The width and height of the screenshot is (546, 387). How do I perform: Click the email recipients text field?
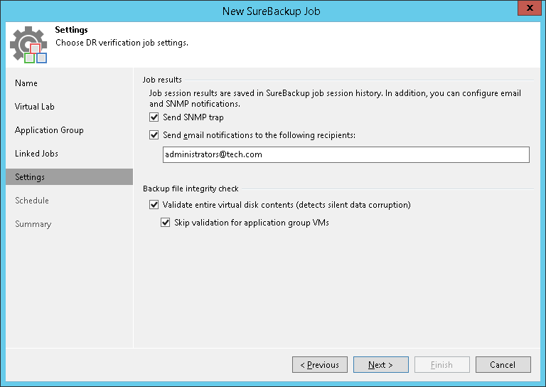(x=346, y=154)
